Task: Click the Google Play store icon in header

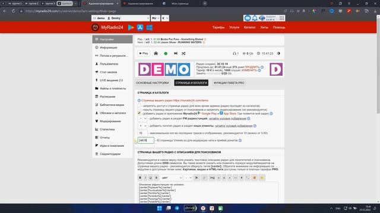Action: click(x=131, y=27)
